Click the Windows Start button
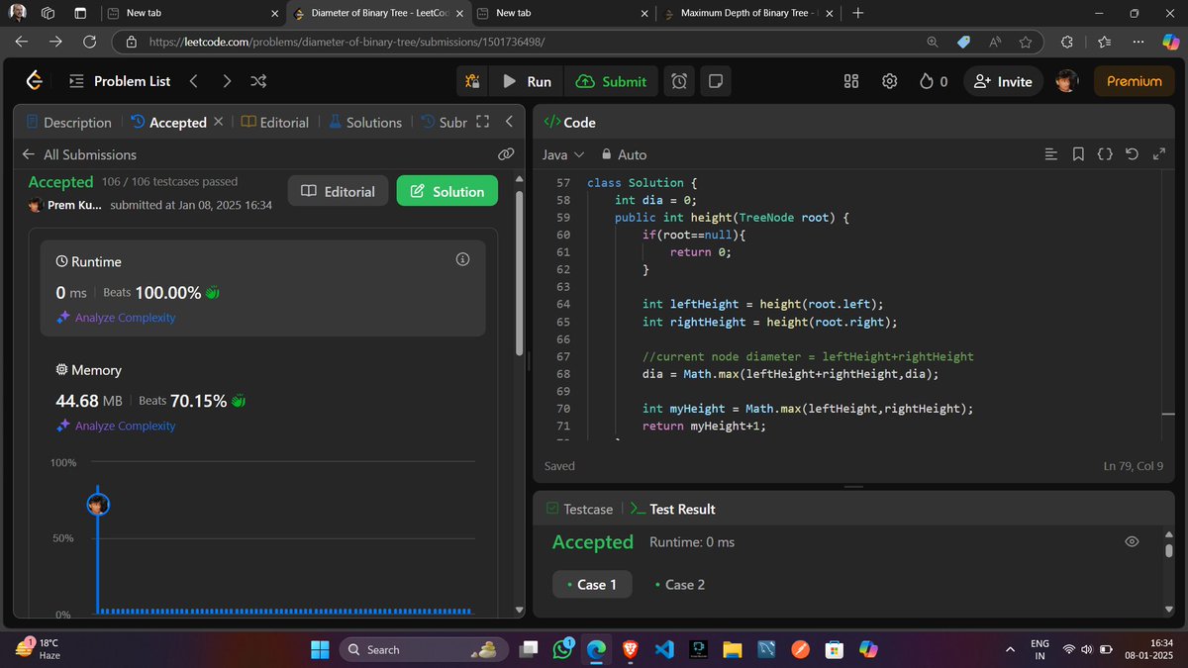Screen dimensions: 1188x668 321,649
